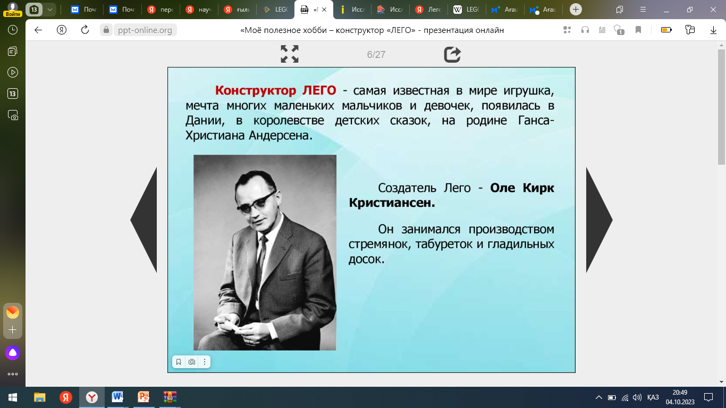The height and width of the screenshot is (408, 726).
Task: Start read-aloud with the headphones icon
Action: [585, 30]
